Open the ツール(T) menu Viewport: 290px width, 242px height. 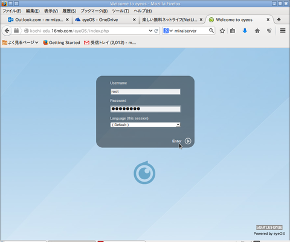(x=120, y=11)
